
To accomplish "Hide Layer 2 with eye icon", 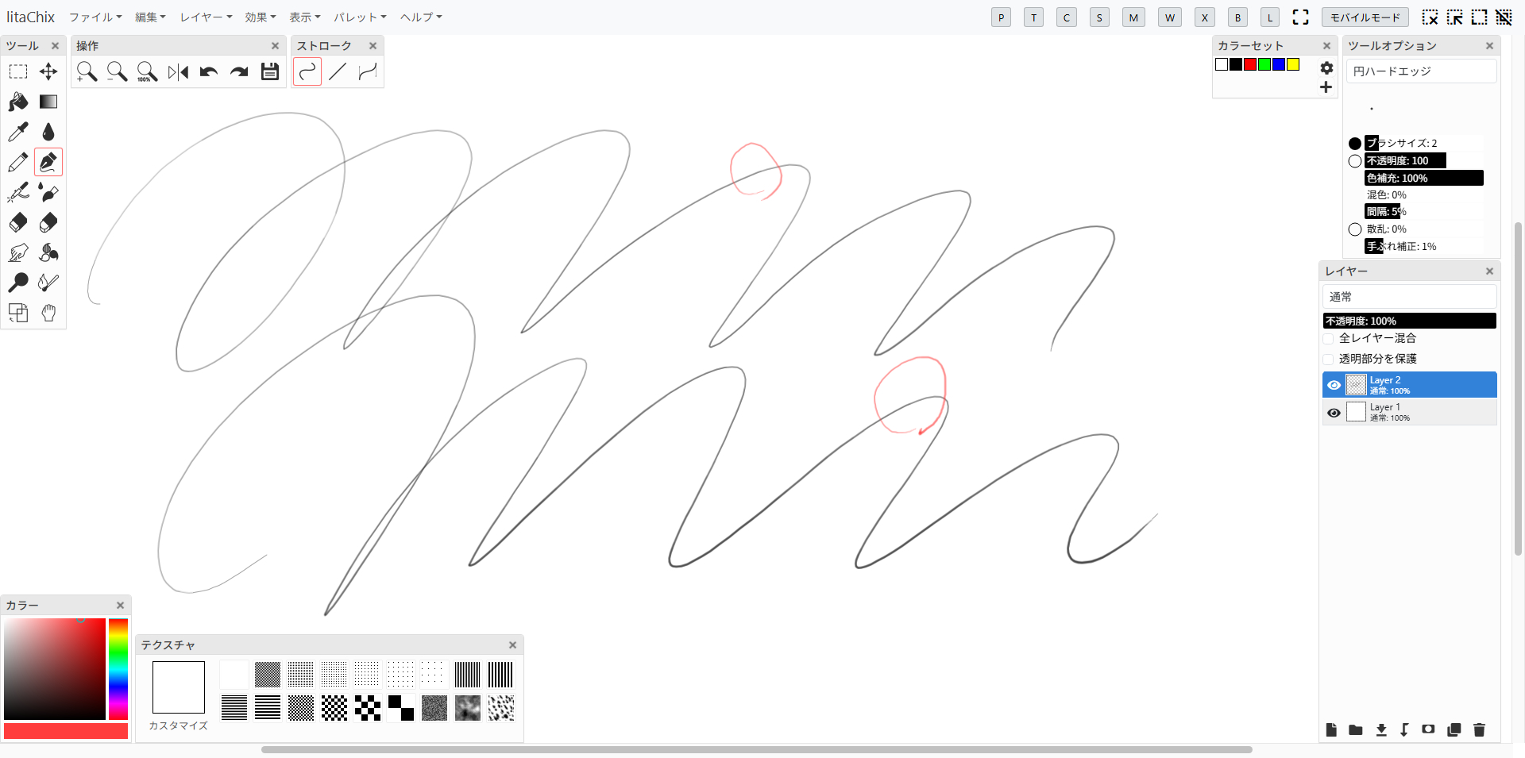I will (x=1334, y=385).
